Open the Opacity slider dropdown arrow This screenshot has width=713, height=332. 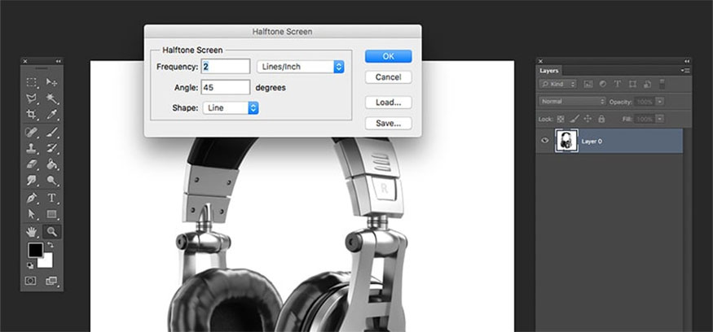[x=660, y=102]
